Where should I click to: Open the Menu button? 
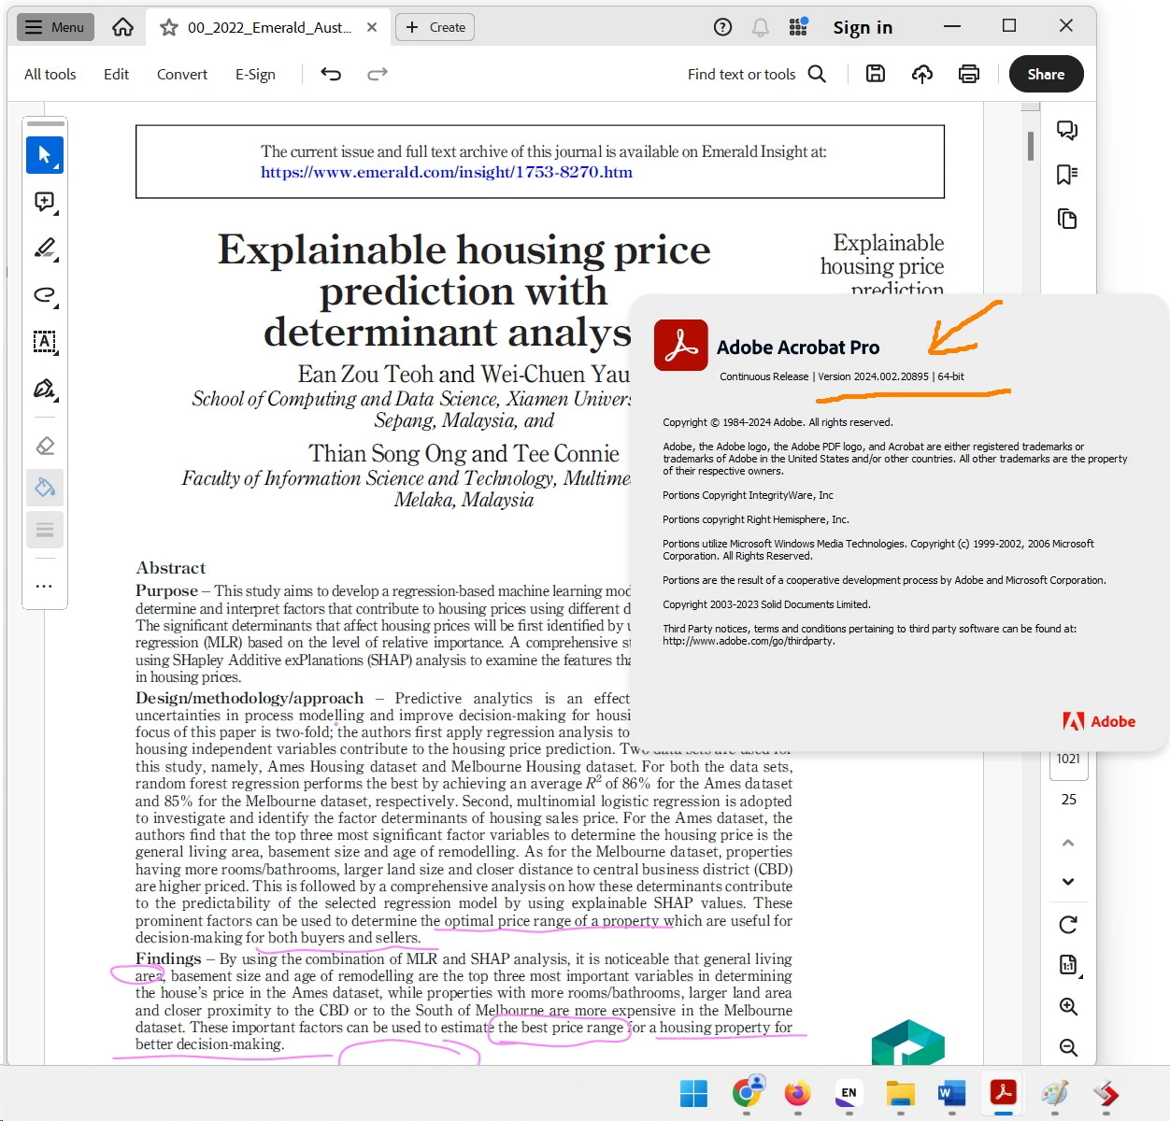tap(55, 27)
